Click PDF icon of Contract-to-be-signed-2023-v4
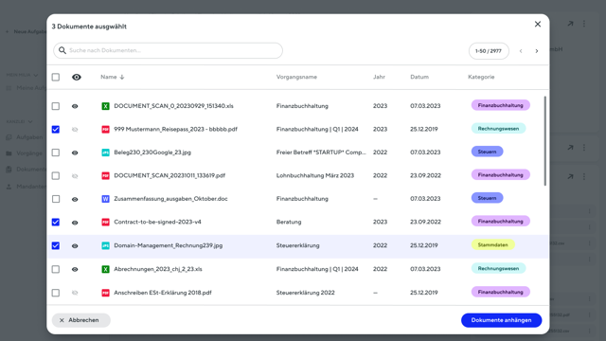 pos(105,222)
